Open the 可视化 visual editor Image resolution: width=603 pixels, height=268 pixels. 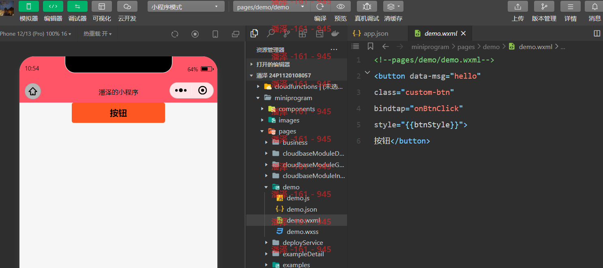(x=102, y=6)
